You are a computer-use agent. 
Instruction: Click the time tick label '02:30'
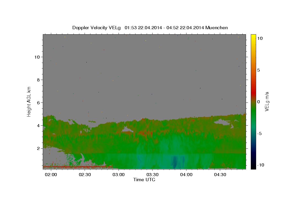[x=85, y=175]
